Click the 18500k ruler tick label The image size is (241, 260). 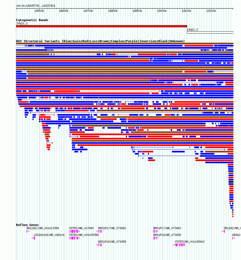[x=39, y=11]
